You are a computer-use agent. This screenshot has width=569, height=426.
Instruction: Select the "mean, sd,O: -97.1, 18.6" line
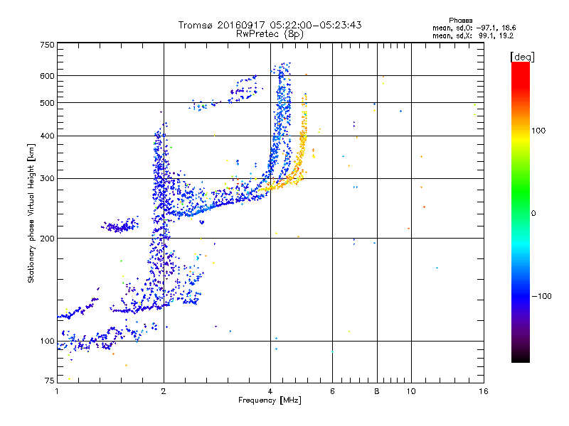474,28
